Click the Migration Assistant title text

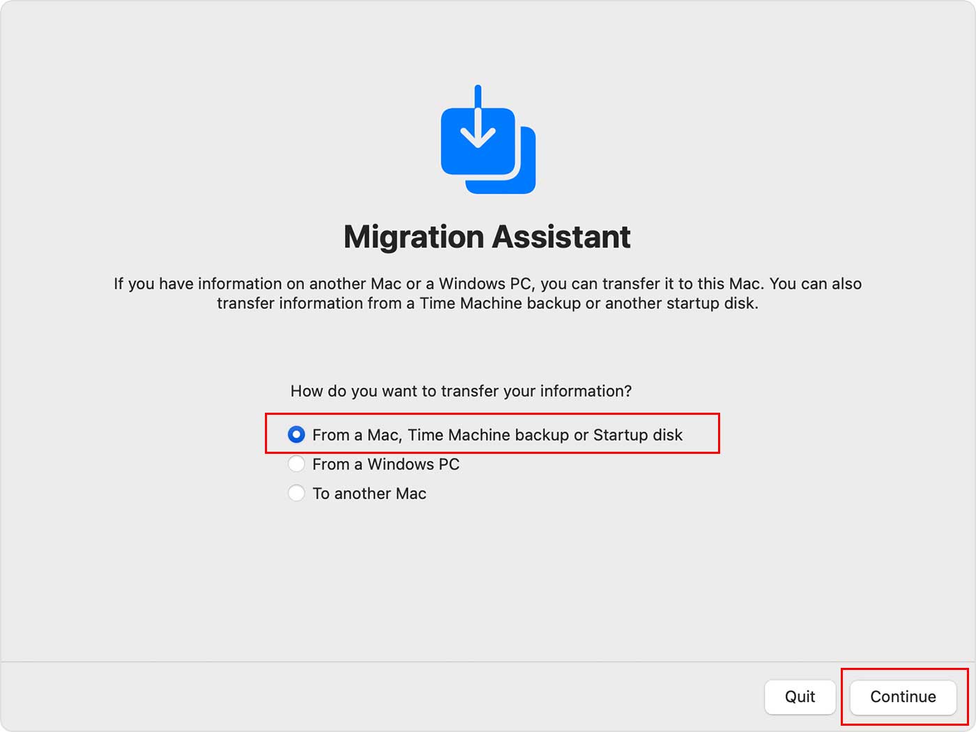[487, 237]
